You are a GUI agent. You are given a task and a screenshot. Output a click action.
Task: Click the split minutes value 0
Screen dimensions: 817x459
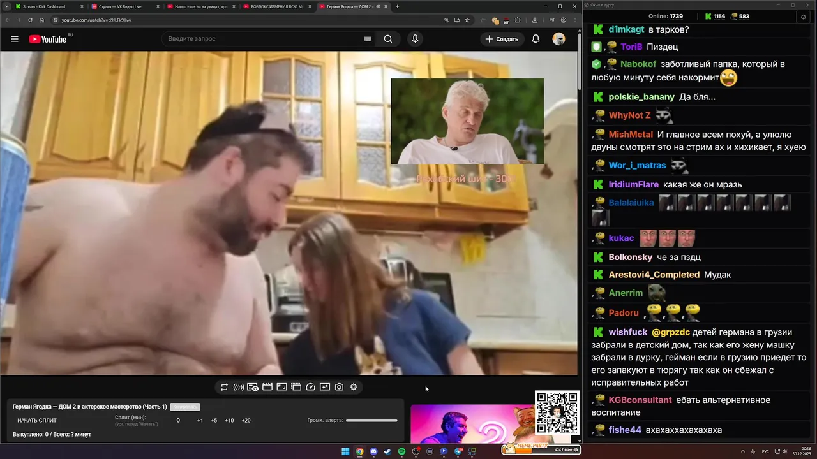(x=178, y=421)
